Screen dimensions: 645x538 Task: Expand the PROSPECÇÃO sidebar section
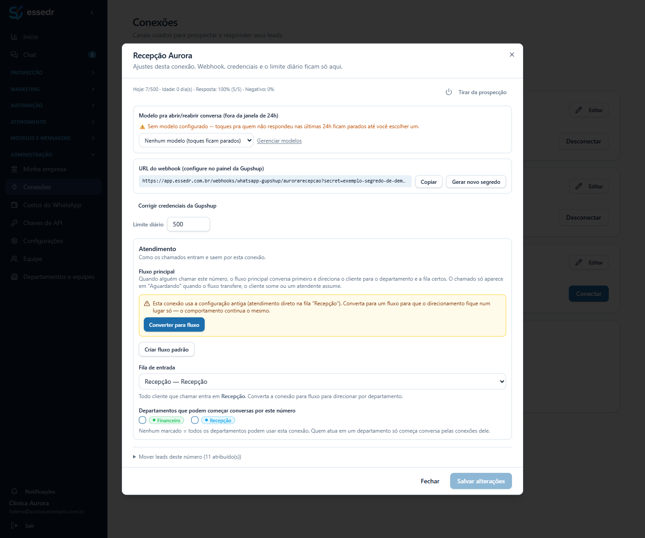[54, 73]
